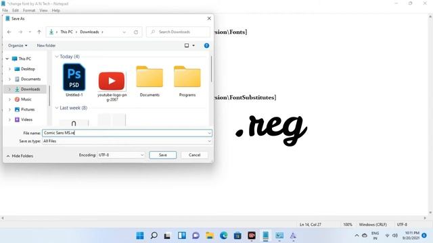Open Notepad Format menu

click(29, 11)
